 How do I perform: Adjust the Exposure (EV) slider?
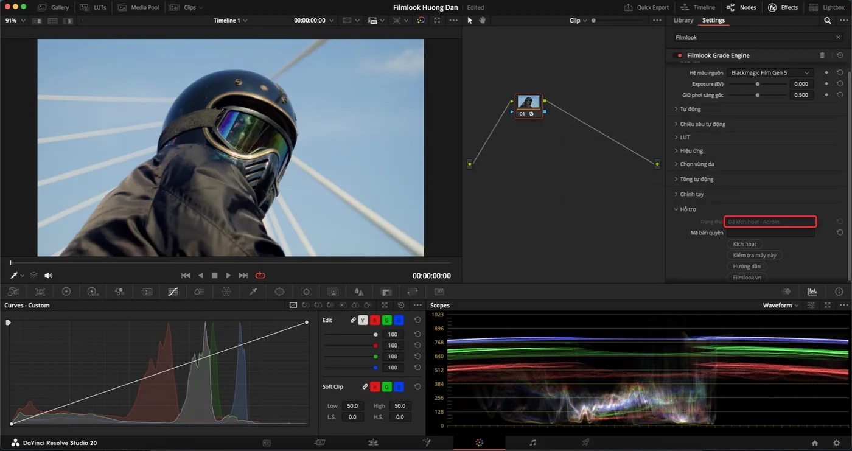[x=758, y=84]
